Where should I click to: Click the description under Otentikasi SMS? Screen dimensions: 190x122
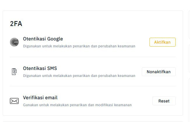pos(79,76)
